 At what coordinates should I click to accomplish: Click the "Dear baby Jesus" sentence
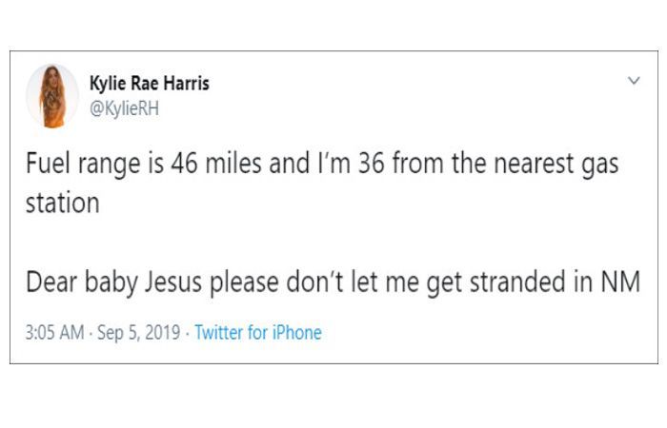(x=333, y=282)
